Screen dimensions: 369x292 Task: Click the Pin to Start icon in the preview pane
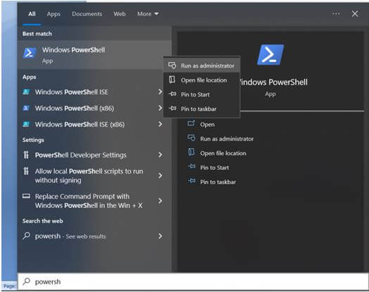192,166
